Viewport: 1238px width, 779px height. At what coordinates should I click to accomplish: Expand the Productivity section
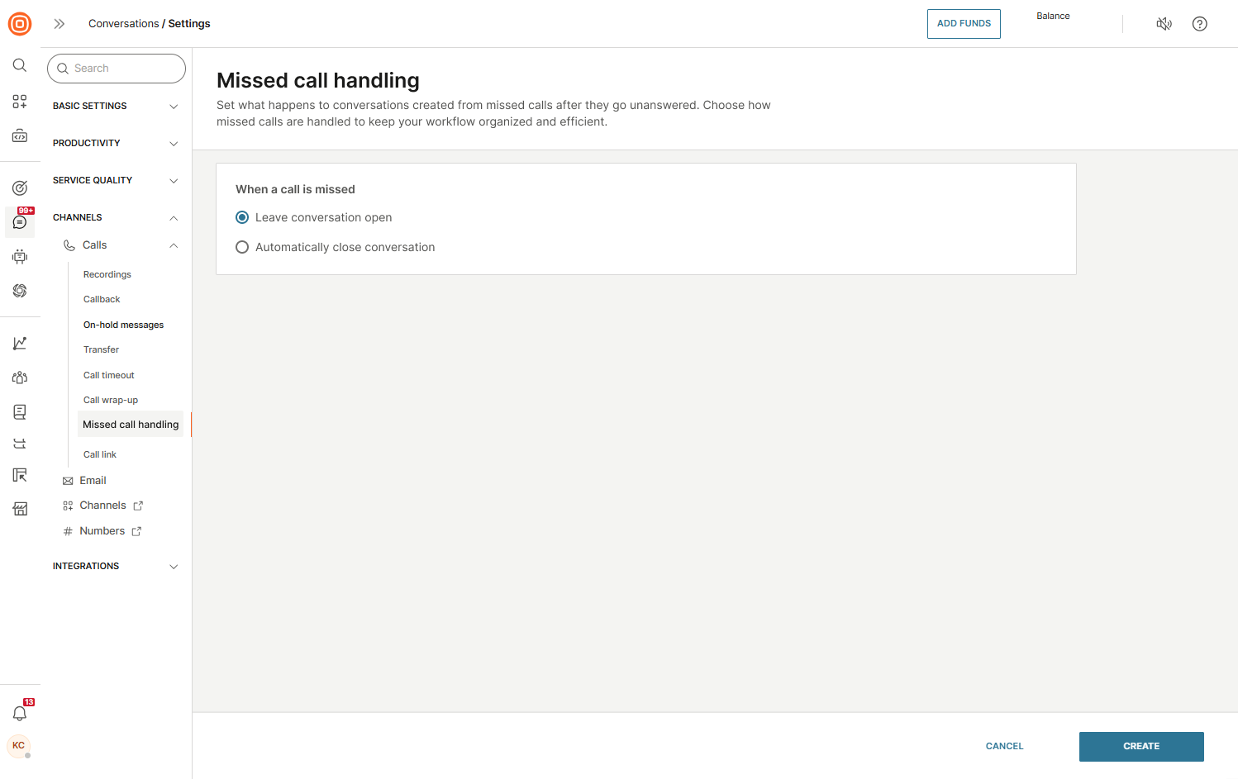pos(115,143)
